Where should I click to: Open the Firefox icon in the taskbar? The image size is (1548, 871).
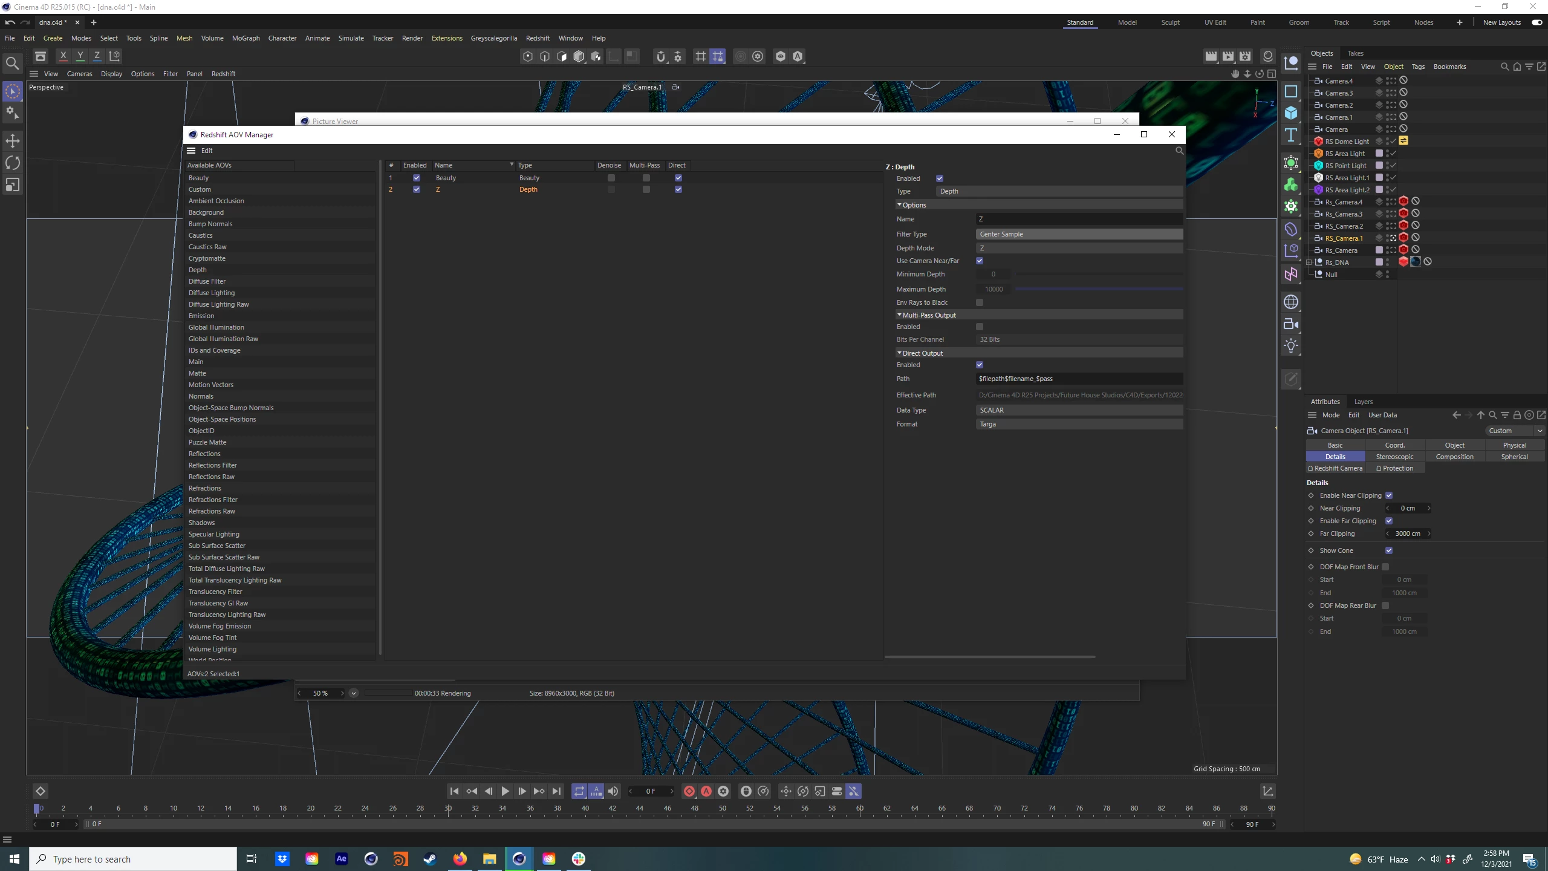(460, 859)
